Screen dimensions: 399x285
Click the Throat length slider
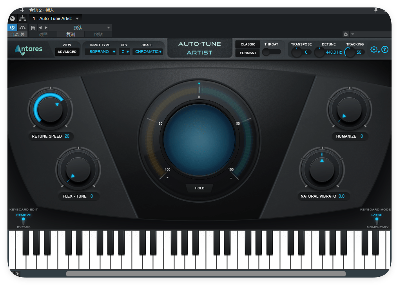point(272,52)
